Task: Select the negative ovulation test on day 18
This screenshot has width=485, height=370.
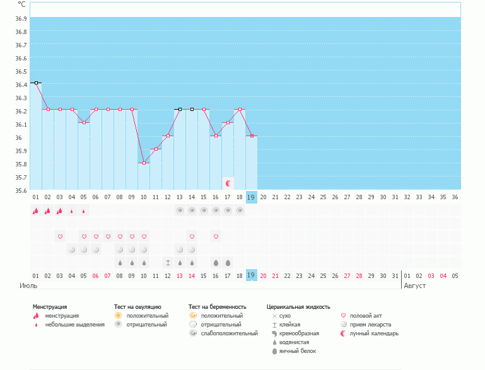Action: (240, 211)
